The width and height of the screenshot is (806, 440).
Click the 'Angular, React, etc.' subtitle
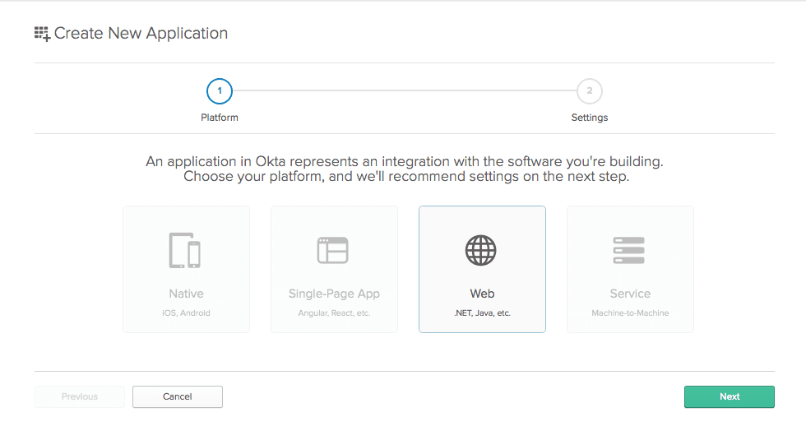click(334, 313)
